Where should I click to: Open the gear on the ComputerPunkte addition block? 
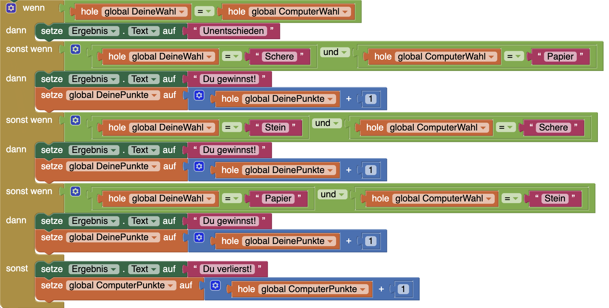[x=215, y=286]
